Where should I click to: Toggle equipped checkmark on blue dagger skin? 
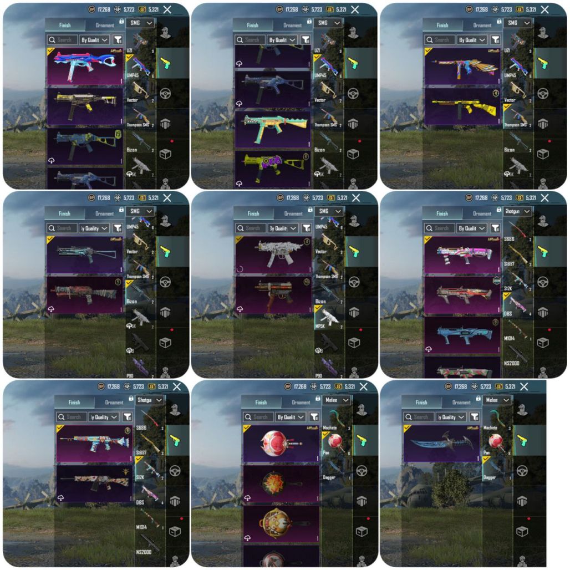pyautogui.click(x=408, y=429)
